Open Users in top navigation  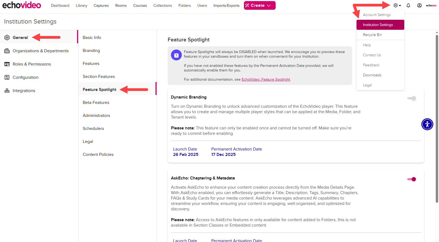click(202, 5)
